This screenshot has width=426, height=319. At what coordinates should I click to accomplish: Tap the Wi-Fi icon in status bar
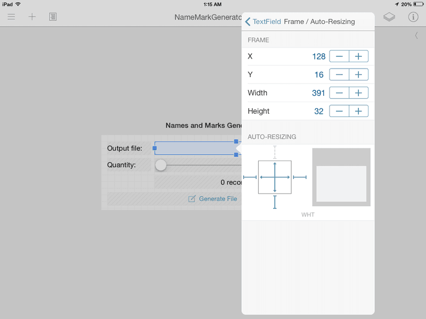tap(18, 4)
